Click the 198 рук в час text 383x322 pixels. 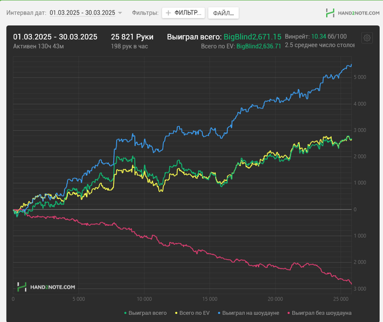pos(130,46)
